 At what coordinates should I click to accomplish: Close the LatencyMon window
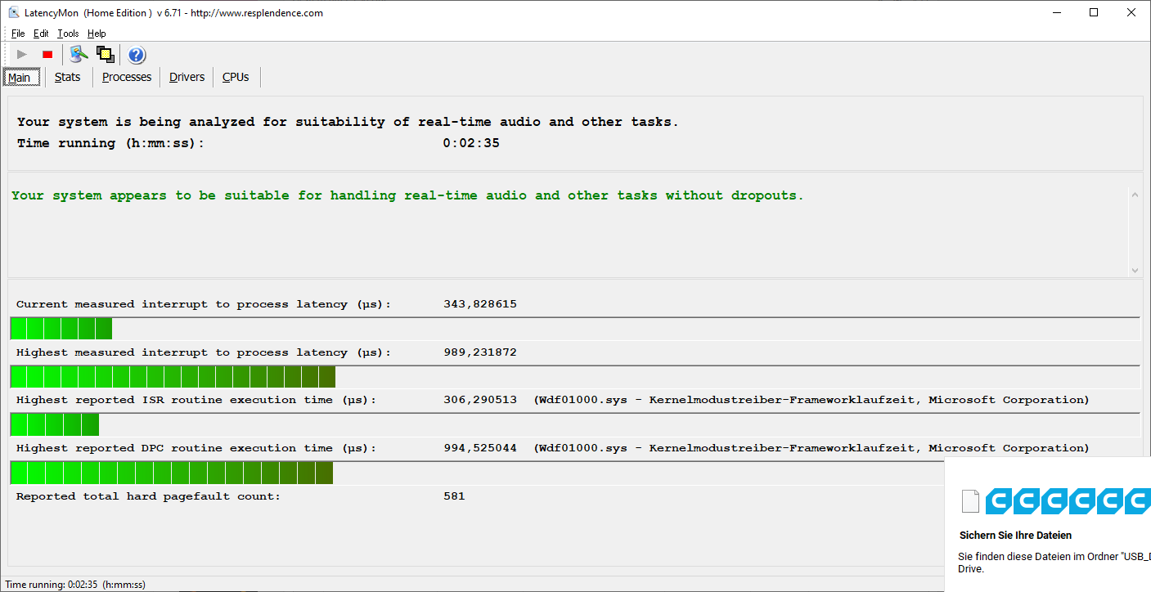click(1131, 12)
